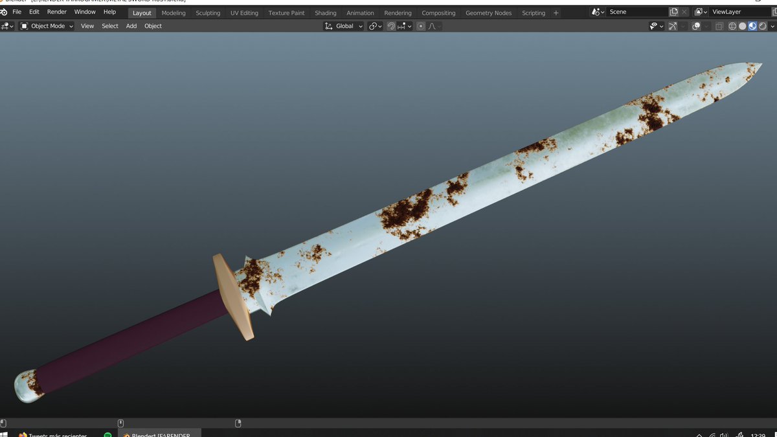This screenshot has height=437, width=777.
Task: Open the Object Mode dropdown
Action: 47,26
